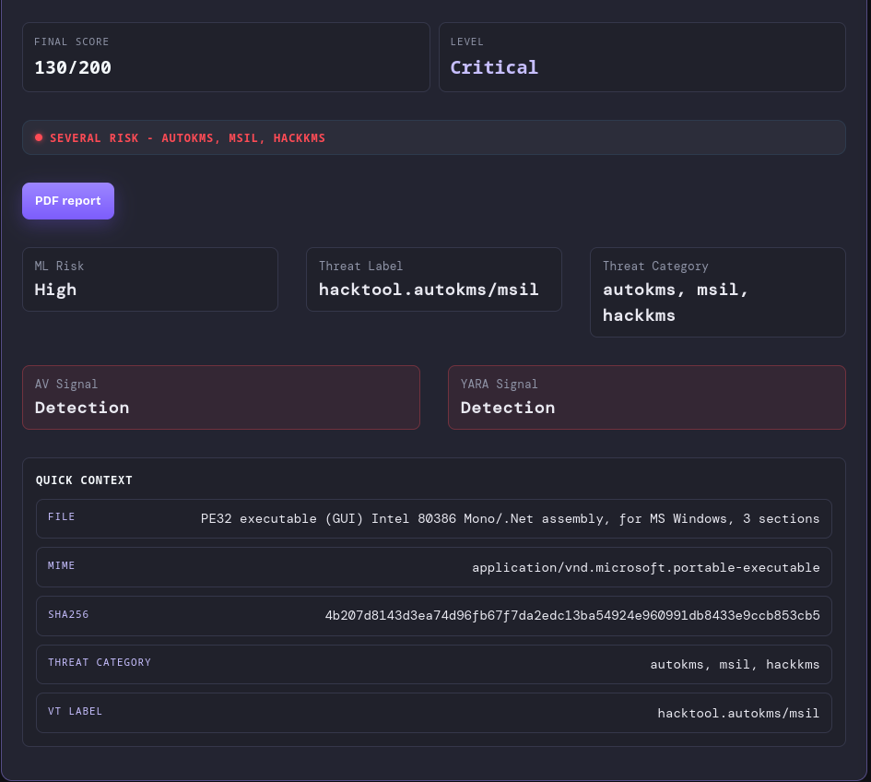Click the AV Signal label
The height and width of the screenshot is (782, 871).
[x=66, y=384]
